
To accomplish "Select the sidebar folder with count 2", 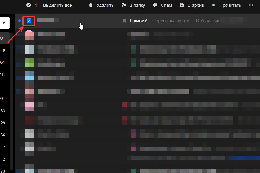I will point(4,159).
